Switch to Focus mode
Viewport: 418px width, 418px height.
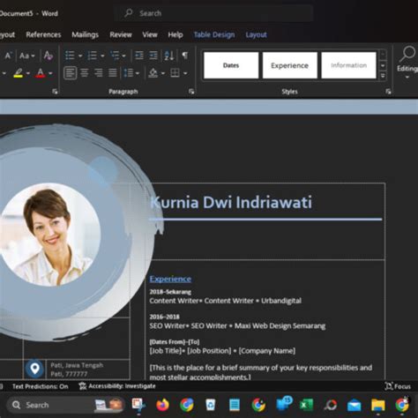pyautogui.click(x=398, y=386)
